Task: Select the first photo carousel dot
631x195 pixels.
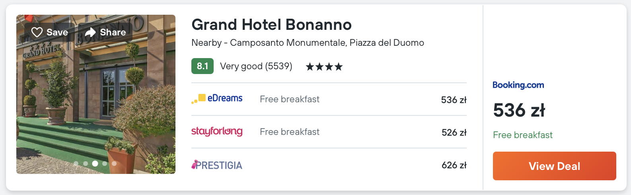Action: point(76,163)
